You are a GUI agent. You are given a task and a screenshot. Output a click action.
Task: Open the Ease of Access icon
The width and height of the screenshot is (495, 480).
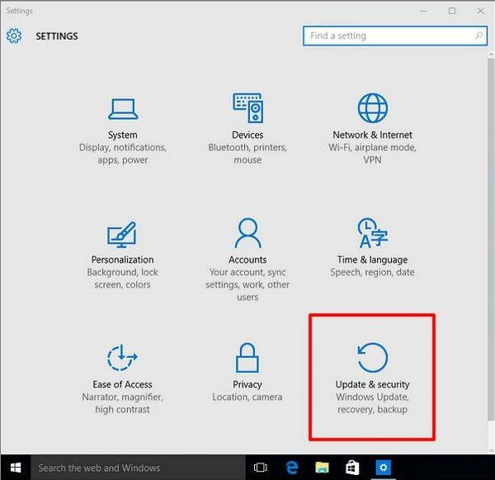122,357
